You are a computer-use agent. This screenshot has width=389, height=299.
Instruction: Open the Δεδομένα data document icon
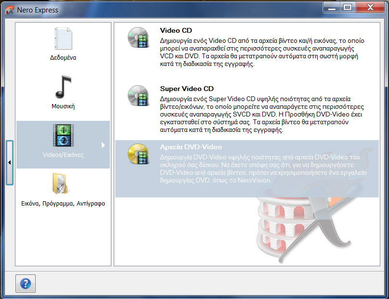click(x=63, y=38)
